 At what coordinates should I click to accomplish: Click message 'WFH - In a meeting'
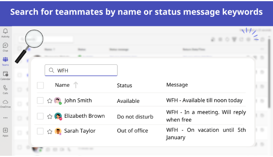pyautogui.click(x=206, y=116)
